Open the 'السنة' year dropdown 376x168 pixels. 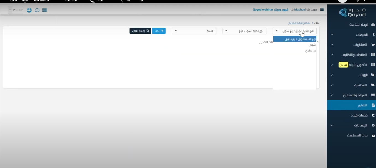pos(194,31)
